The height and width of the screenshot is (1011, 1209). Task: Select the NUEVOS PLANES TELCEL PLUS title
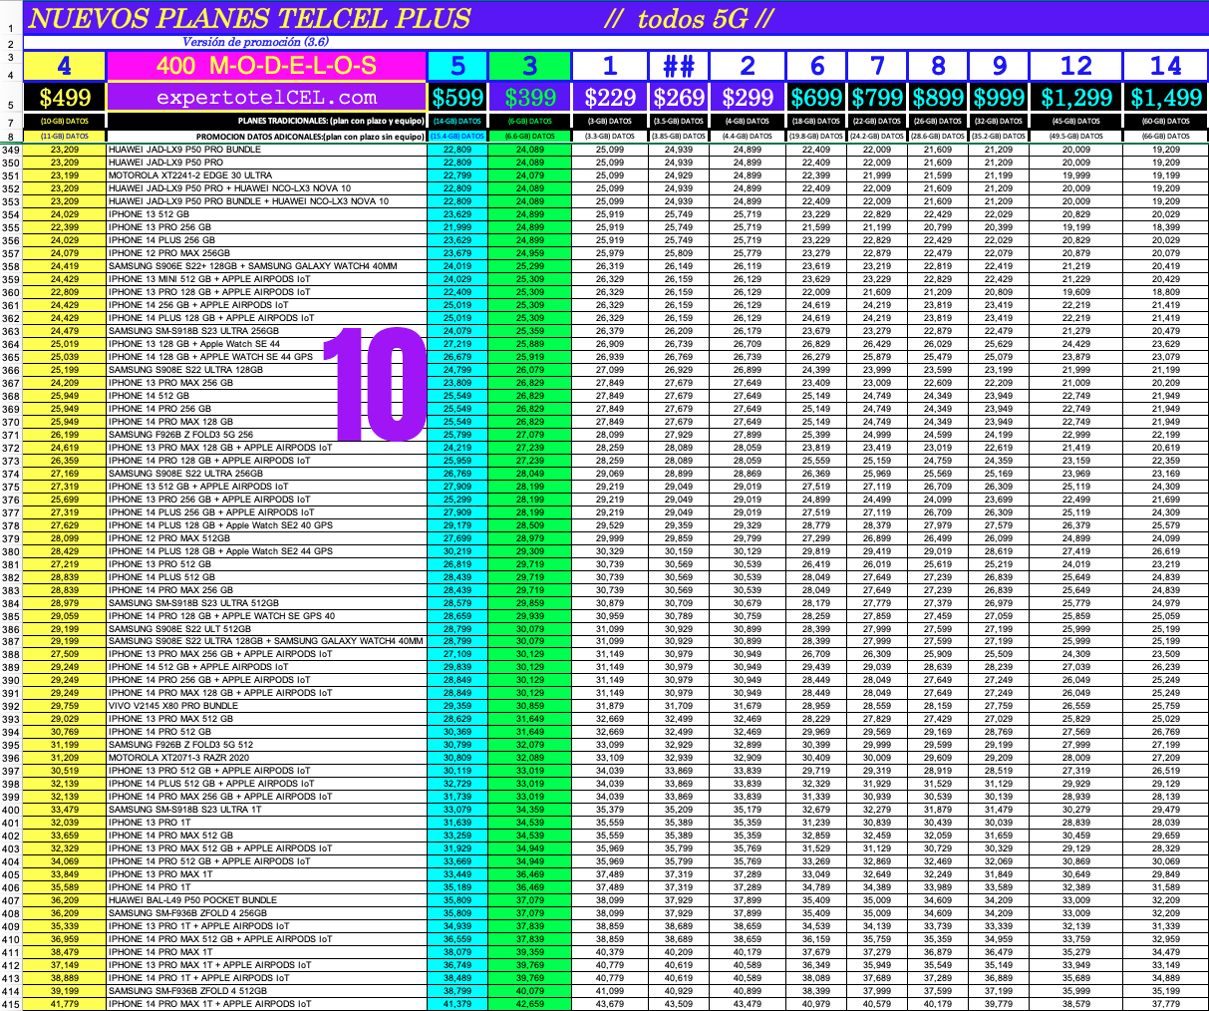pyautogui.click(x=249, y=18)
